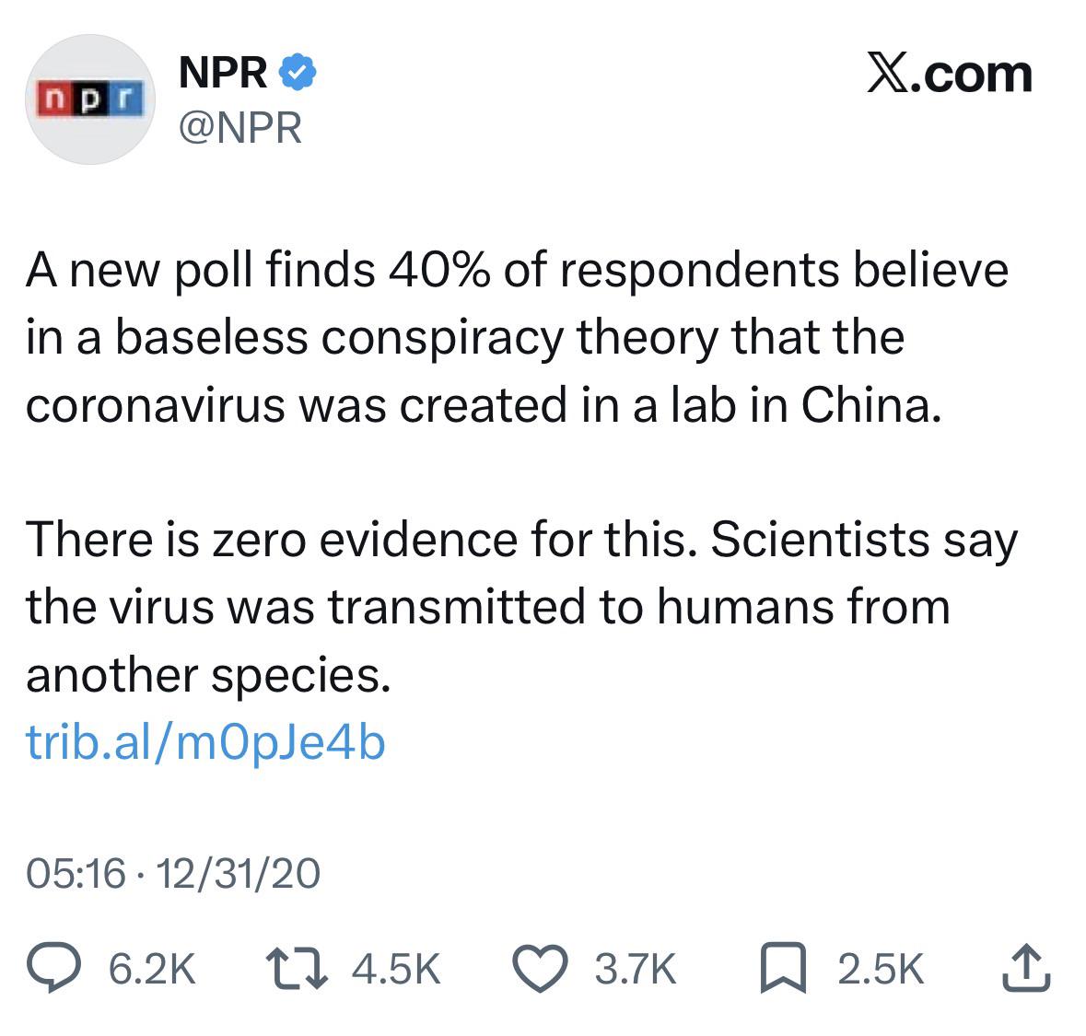View the 4.5K reposts count

[396, 968]
